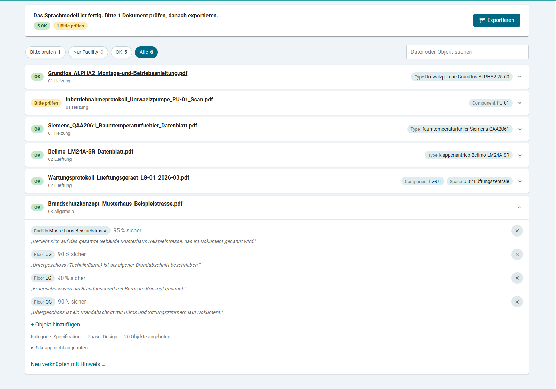Open Inbetriebnahmeprotokoll Umwaelzpumpe PU-01 Scan link
The height and width of the screenshot is (389, 556).
[x=139, y=99]
